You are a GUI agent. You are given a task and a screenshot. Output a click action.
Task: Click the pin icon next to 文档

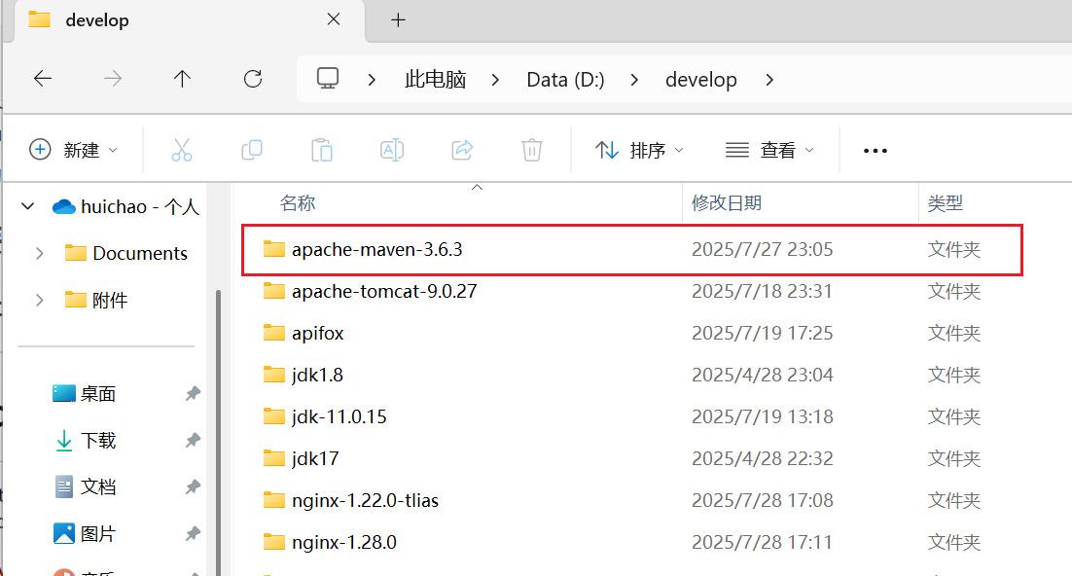point(193,487)
